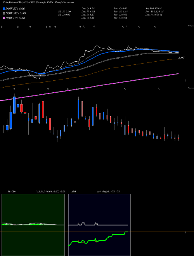Click the last red candlestick at the chart's right end
The image size is (194, 256).
point(178,138)
